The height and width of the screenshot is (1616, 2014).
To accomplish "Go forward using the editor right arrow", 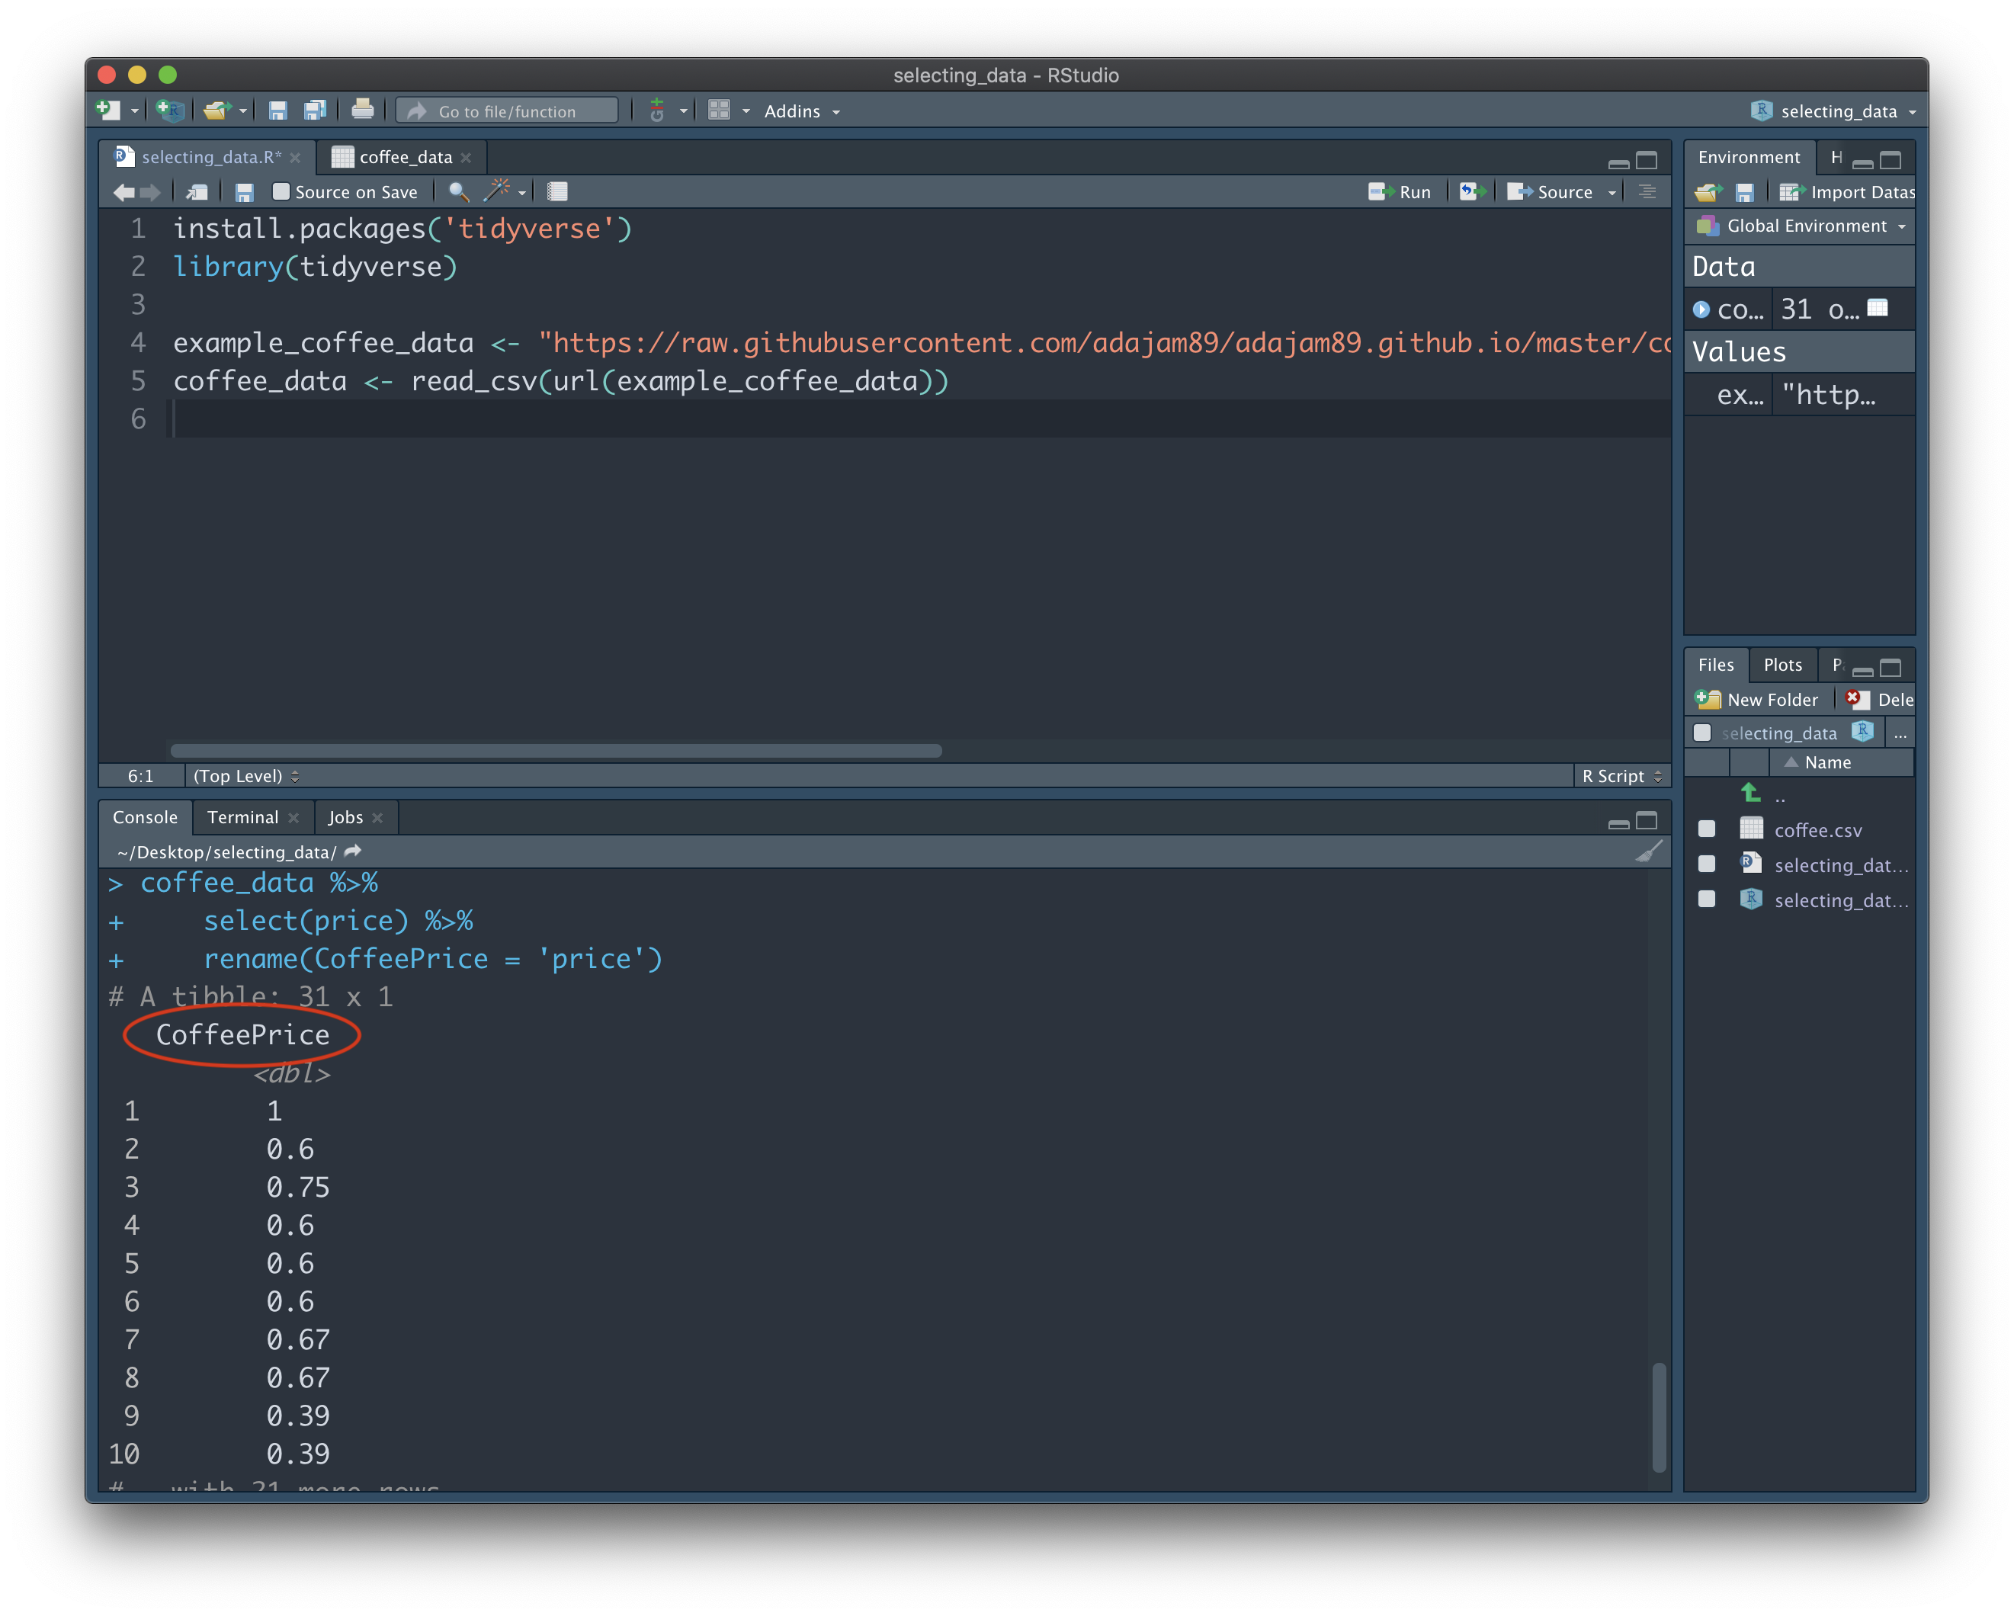I will pyautogui.click(x=149, y=191).
